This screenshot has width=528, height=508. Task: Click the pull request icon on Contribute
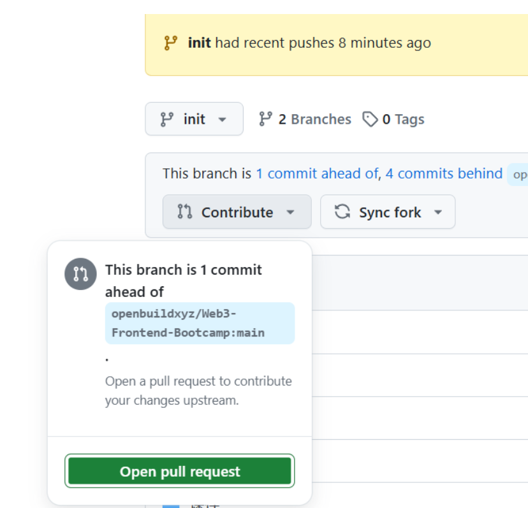coord(185,212)
